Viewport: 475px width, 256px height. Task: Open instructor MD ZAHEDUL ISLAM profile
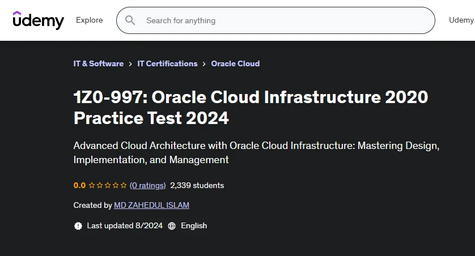pos(151,205)
